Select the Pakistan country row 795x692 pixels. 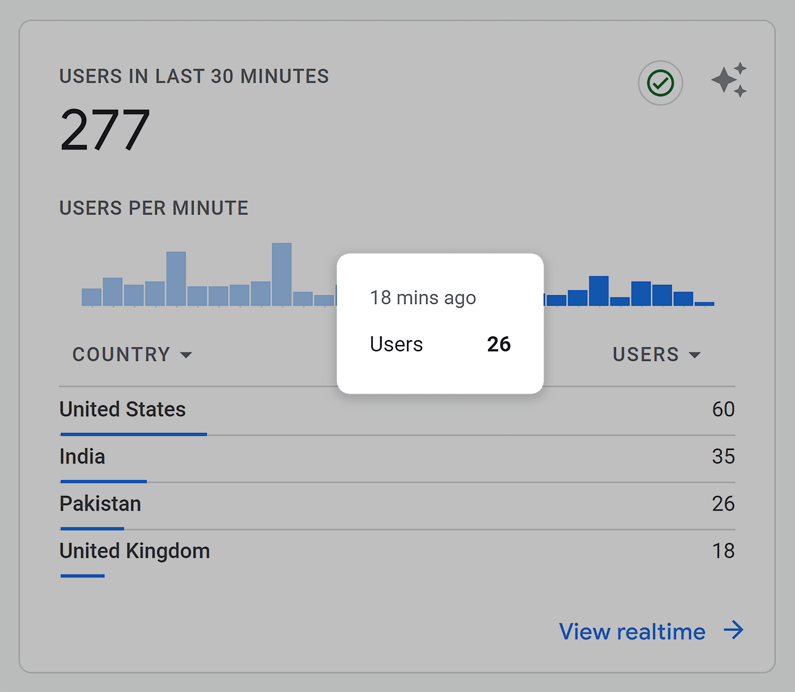[x=397, y=506]
